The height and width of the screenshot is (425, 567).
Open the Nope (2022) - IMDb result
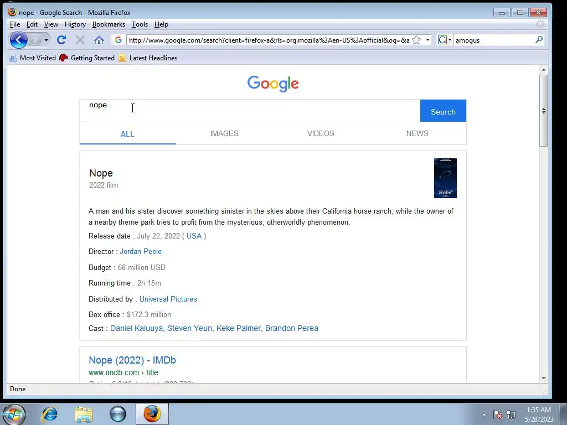click(132, 360)
